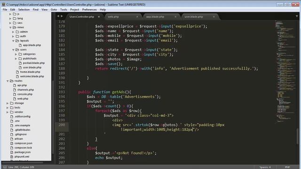This screenshot has width=301, height=169.
Task: Open channels.php in the sidebar
Action: 25,90
